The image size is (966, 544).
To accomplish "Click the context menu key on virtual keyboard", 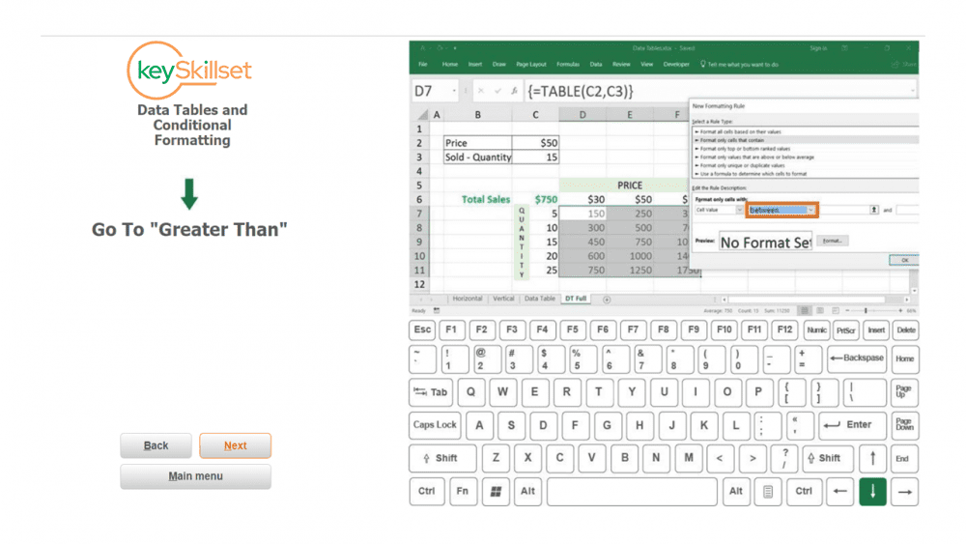I will click(x=768, y=492).
